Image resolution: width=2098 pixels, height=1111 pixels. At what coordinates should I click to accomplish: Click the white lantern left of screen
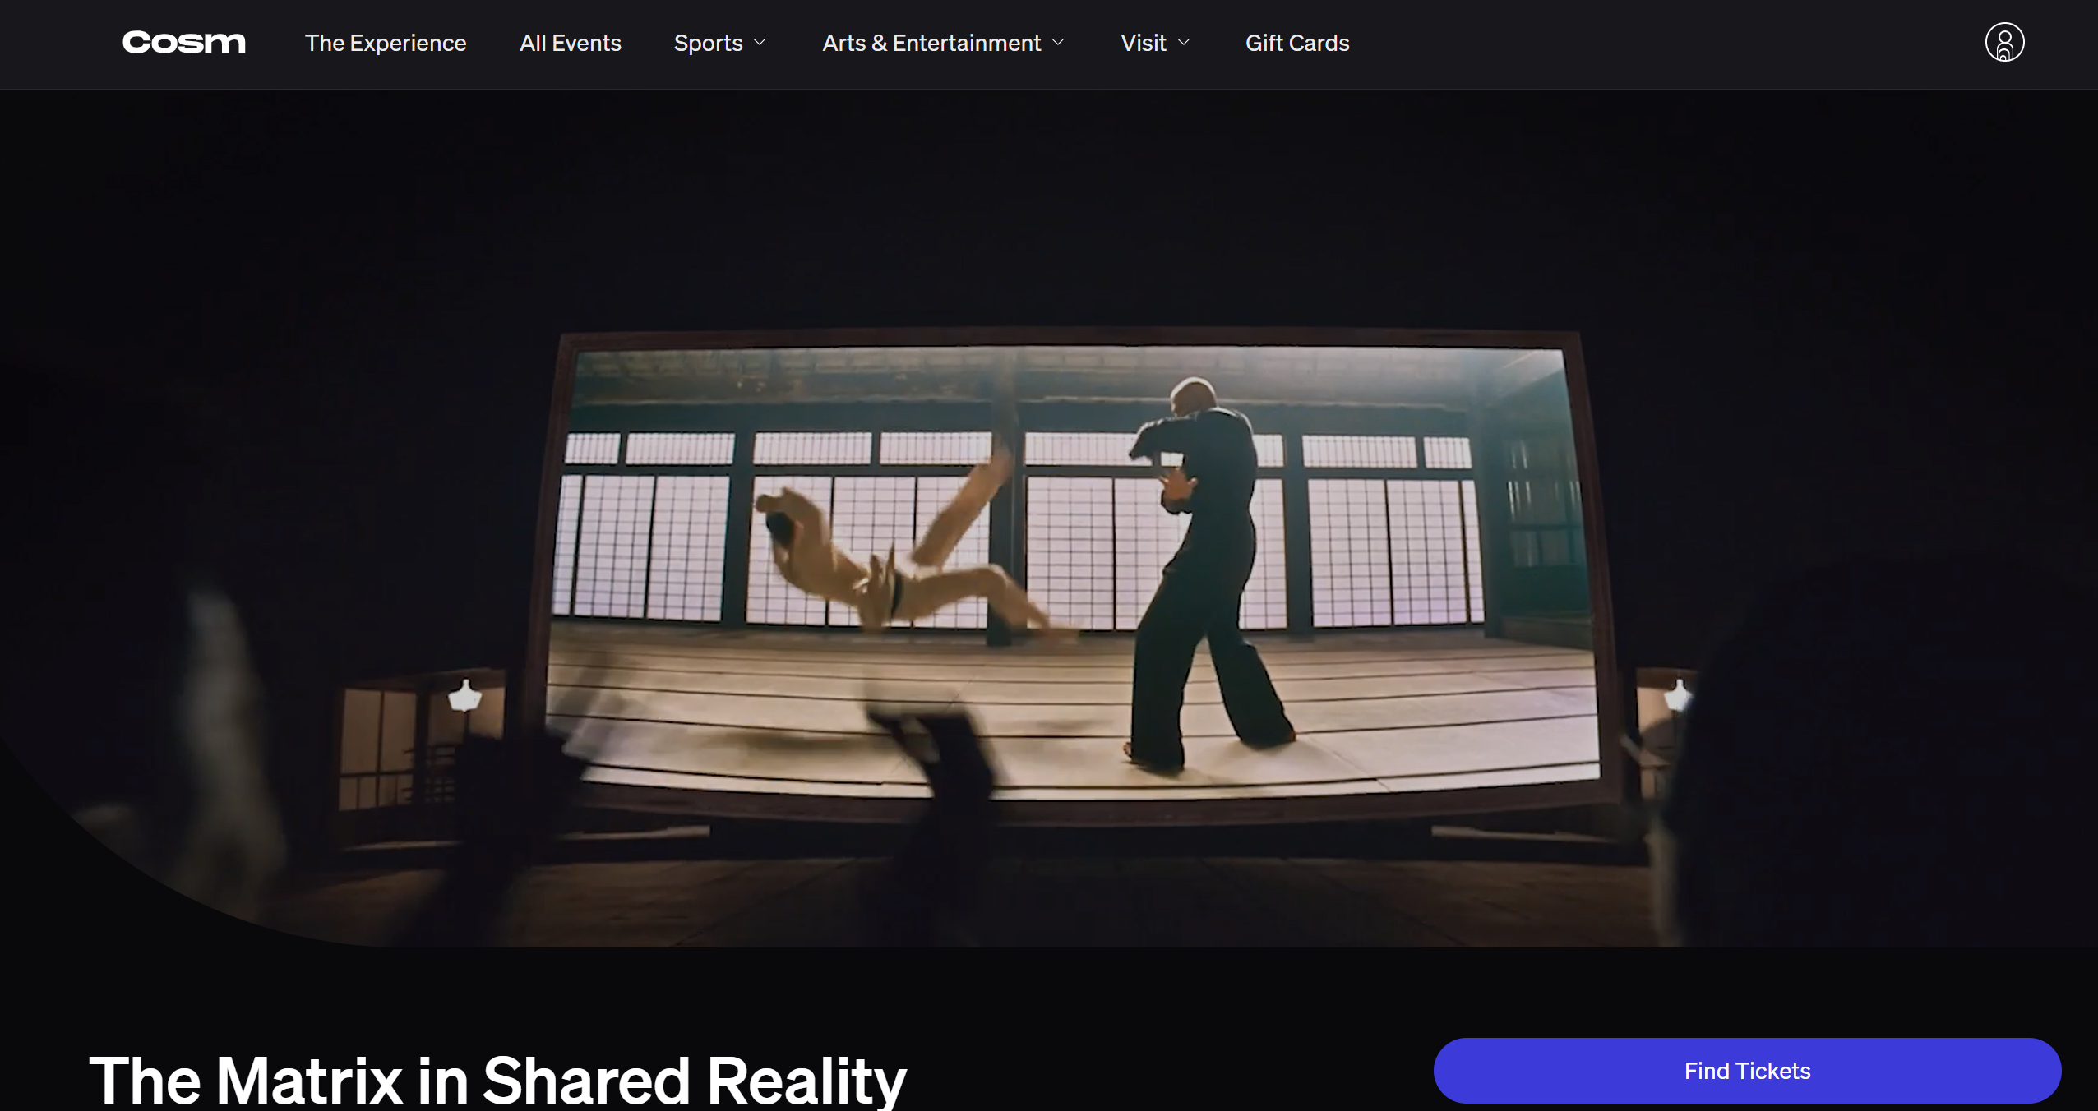coord(464,697)
